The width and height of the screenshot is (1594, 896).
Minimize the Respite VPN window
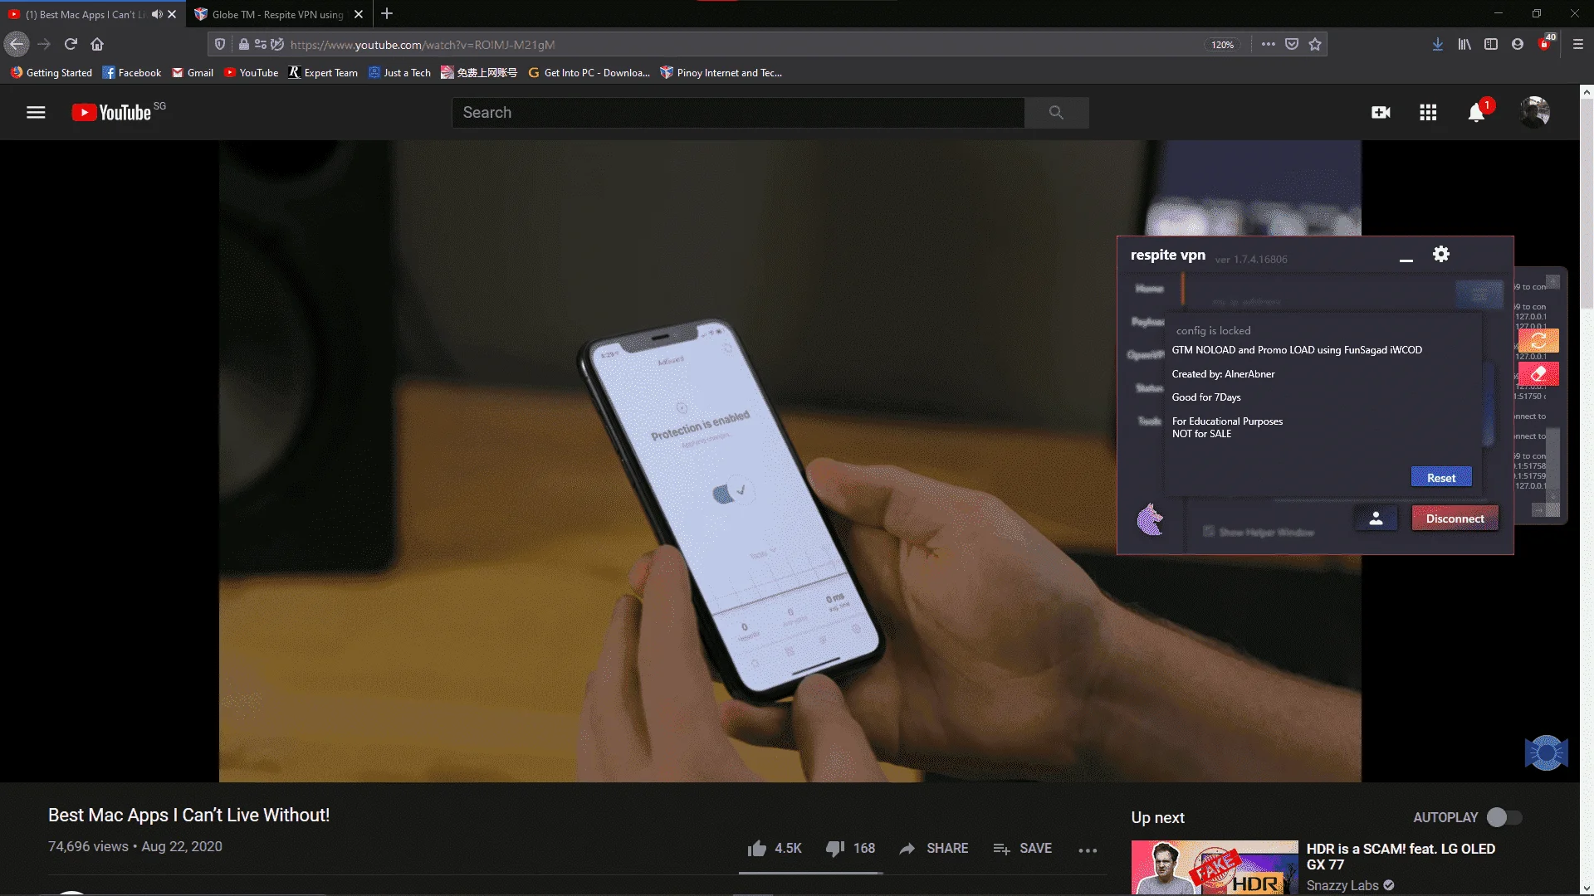coord(1406,260)
